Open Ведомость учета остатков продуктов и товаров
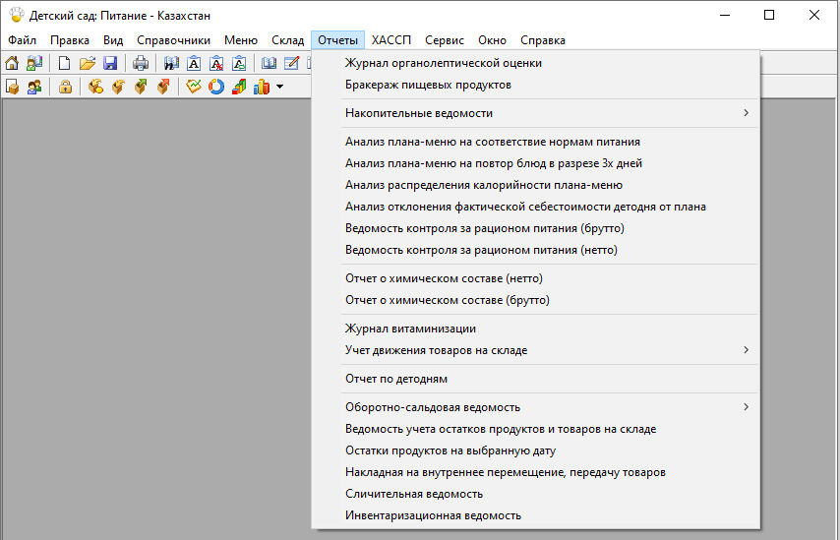This screenshot has width=840, height=540. click(536, 429)
